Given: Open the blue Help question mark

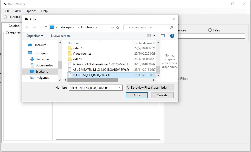Looking at the screenshot, I should (172, 36).
